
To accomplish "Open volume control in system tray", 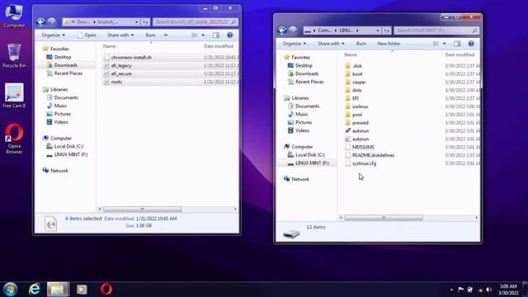I will tap(488, 290).
